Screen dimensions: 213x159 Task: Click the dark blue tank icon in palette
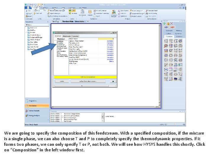click(x=175, y=79)
